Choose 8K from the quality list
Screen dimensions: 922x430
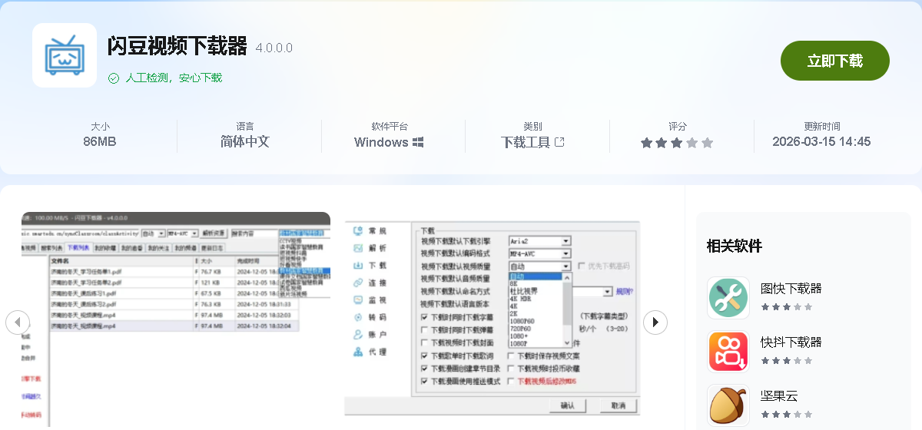(x=514, y=283)
